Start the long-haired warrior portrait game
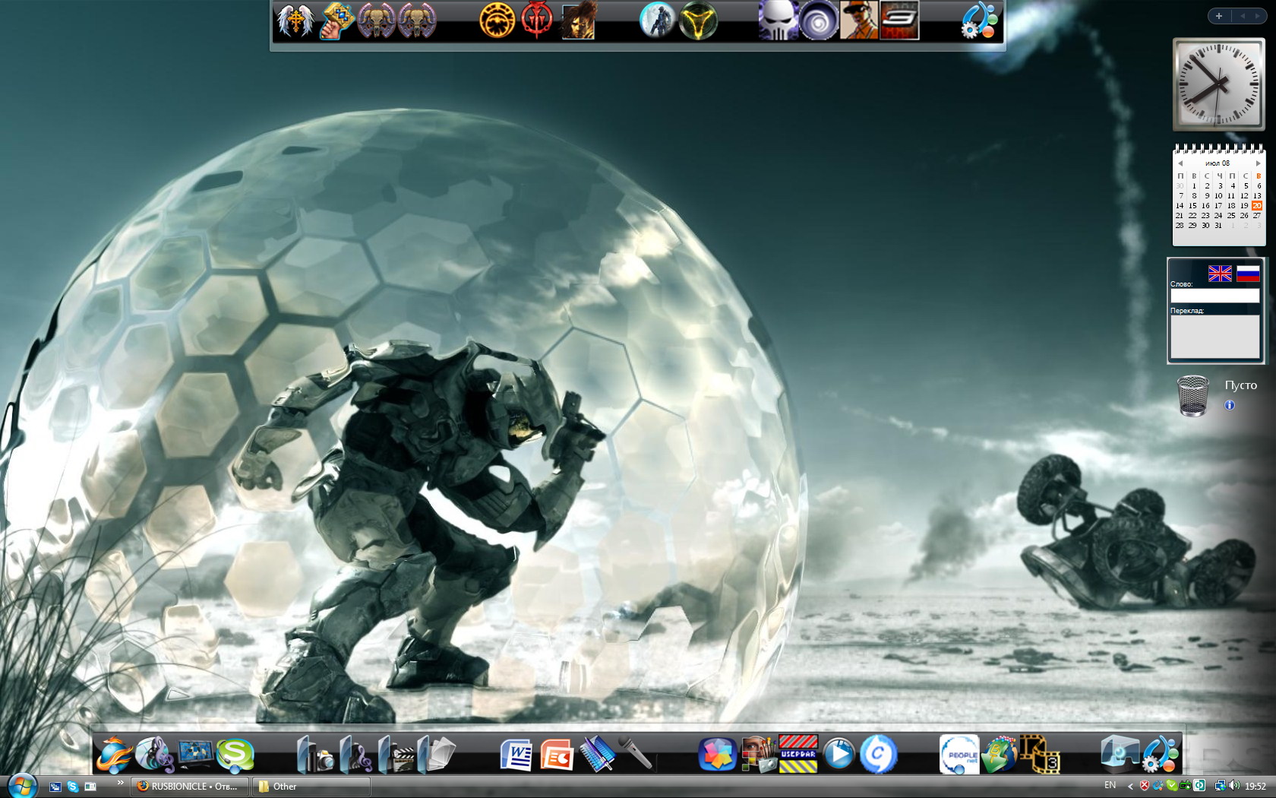 pyautogui.click(x=578, y=21)
